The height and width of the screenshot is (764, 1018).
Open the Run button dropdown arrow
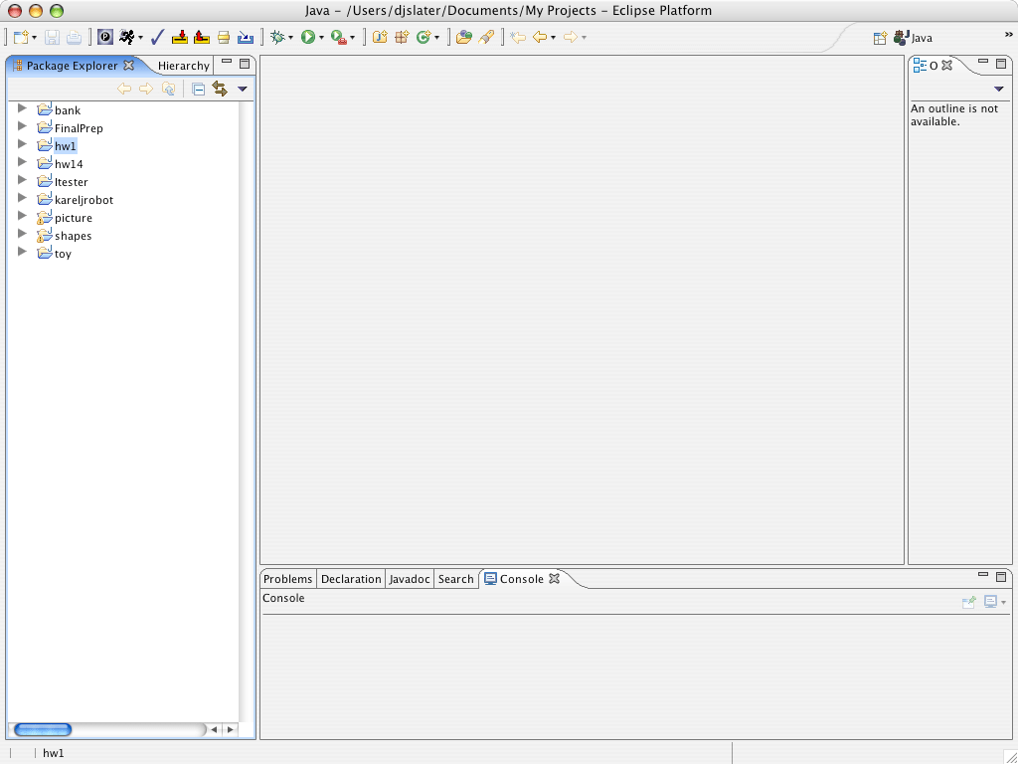322,37
